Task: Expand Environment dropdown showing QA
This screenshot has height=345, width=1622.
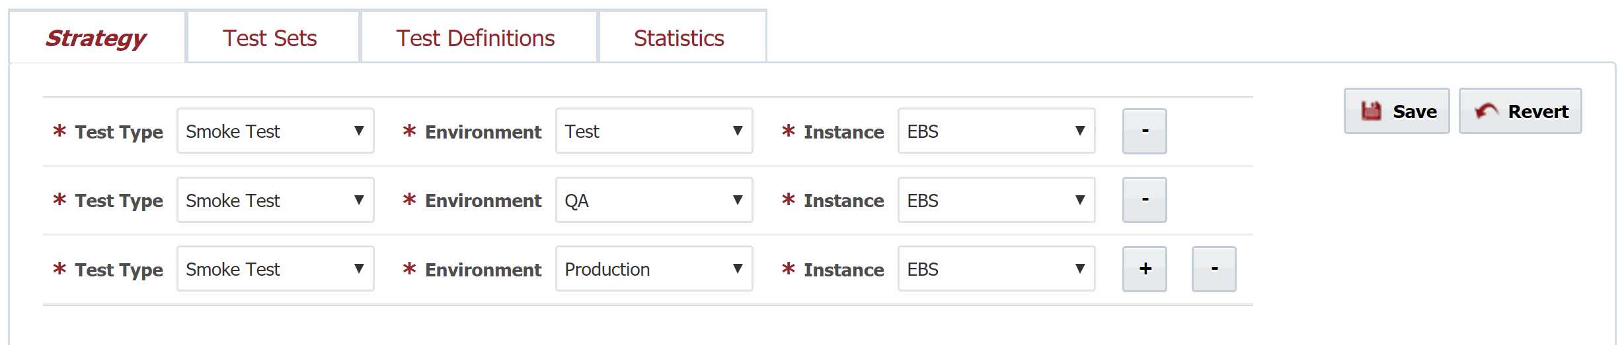Action: (x=654, y=200)
